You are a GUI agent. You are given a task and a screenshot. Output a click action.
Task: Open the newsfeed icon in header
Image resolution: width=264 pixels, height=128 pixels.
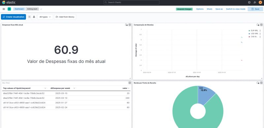coord(255,2)
